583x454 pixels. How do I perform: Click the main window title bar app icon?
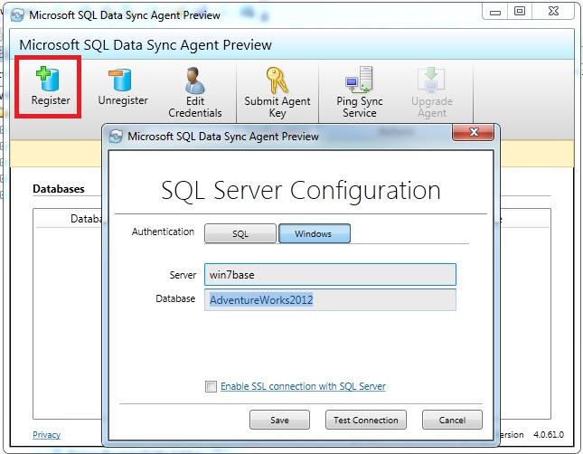click(x=17, y=14)
